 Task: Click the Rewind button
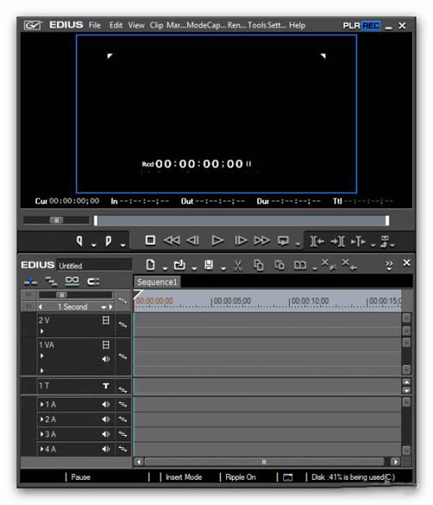coord(171,240)
